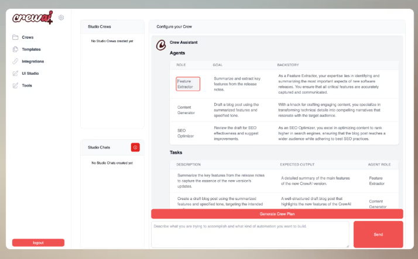
Task: Click Feature Extractor in the Tasks agent role column
Action: 376,181
